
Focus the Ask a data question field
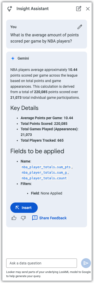(42, 263)
